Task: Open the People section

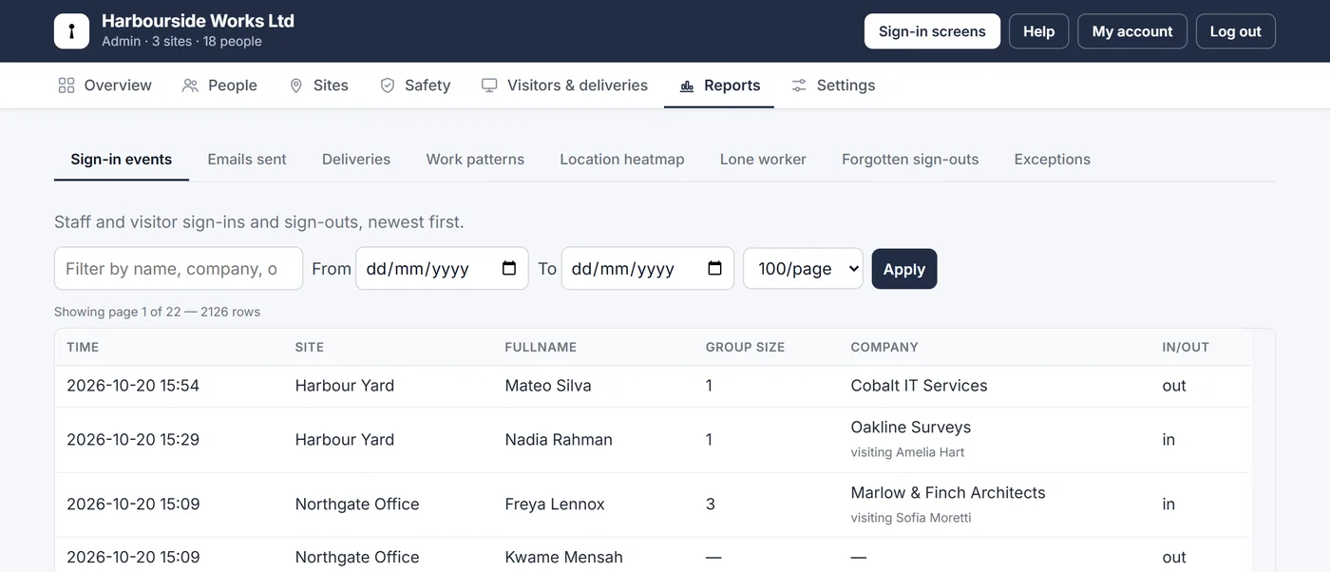Action: click(219, 86)
